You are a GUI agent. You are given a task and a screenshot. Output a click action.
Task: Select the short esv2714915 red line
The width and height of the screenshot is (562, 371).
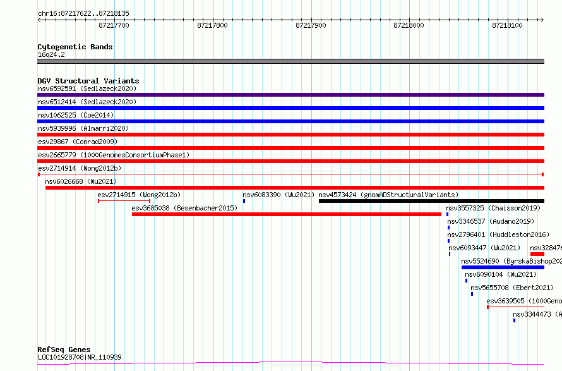click(124, 201)
